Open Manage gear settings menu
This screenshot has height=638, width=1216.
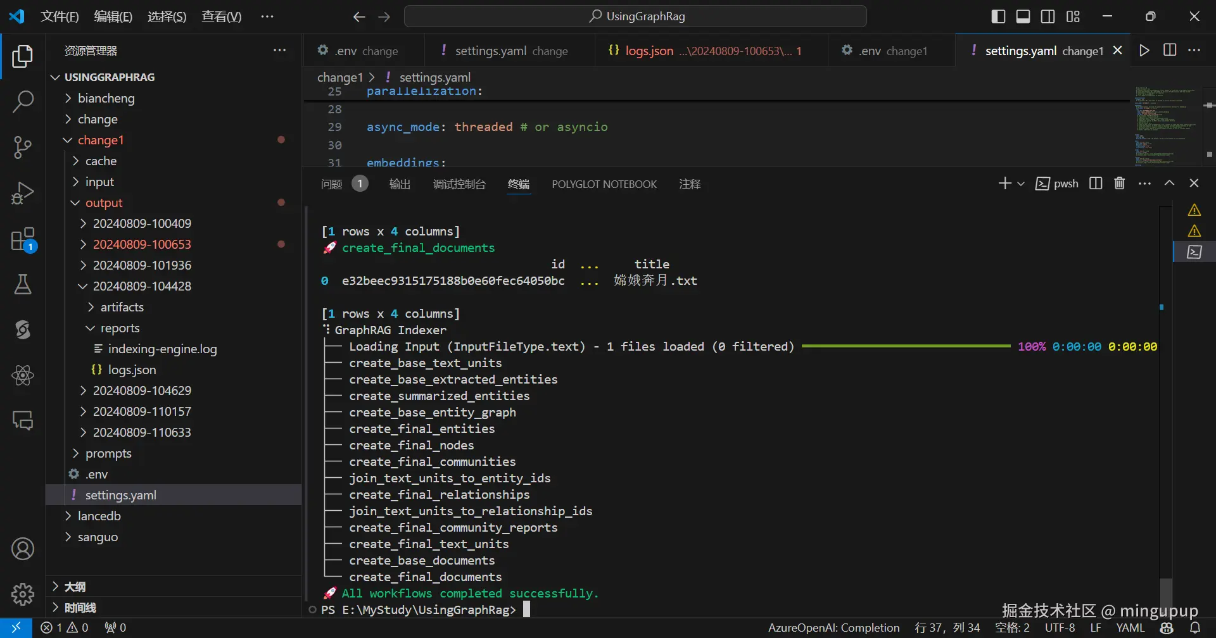tap(23, 594)
